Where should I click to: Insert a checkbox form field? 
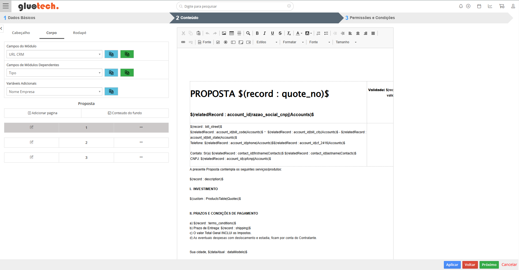[218, 42]
